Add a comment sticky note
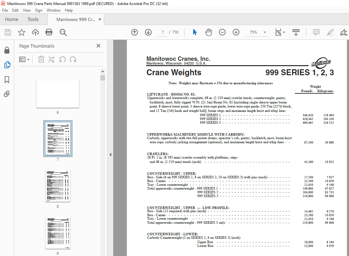Screen dimensions: 349x256 coord(316,32)
